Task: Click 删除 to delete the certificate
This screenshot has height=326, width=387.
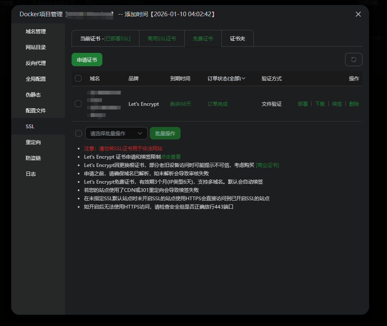Action: tap(354, 104)
